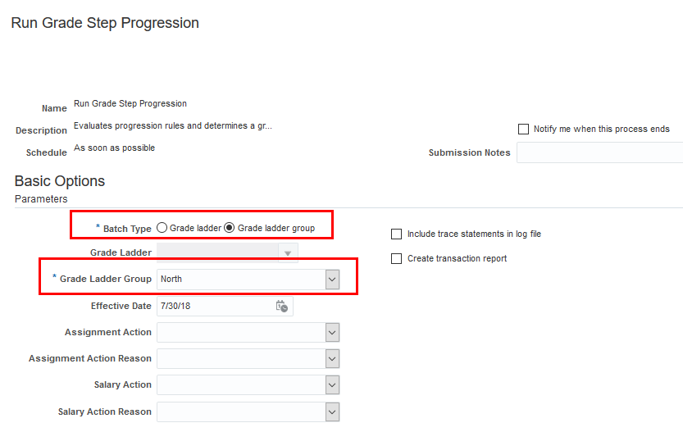Click the Effective Date input field
The image size is (683, 432).
(x=215, y=306)
